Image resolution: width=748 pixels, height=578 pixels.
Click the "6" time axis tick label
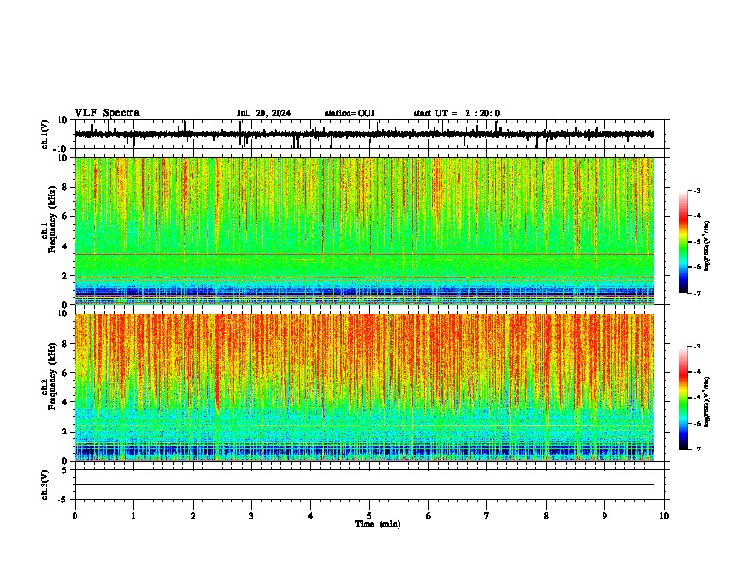429,516
